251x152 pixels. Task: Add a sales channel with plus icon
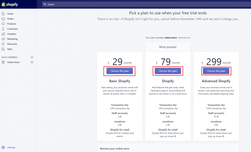[32, 57]
